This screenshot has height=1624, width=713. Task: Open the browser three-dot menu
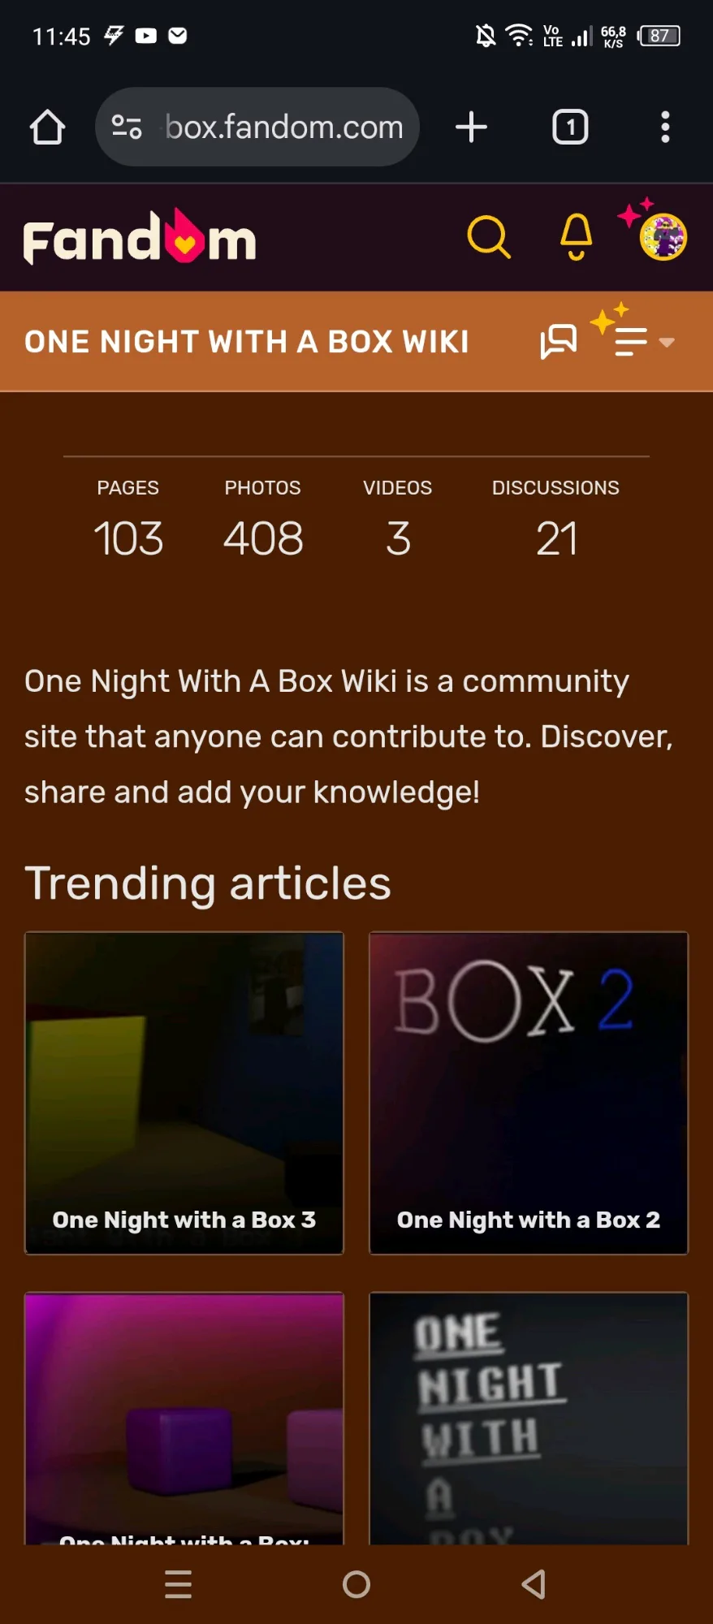point(665,127)
